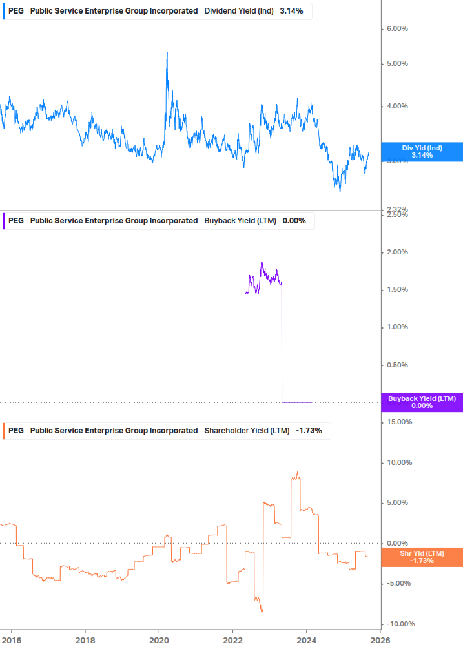Click the 10.00% tick on shareholder yield axis
The height and width of the screenshot is (649, 463).
pos(399,463)
